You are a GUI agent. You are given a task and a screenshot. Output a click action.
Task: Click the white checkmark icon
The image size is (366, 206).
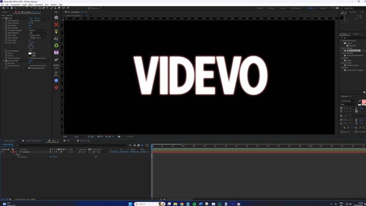point(56,60)
